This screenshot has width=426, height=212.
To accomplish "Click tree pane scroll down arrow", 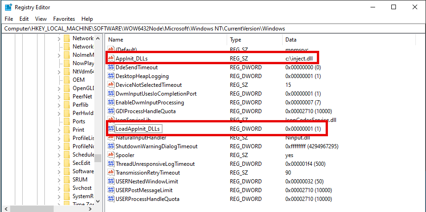I will (x=98, y=201).
